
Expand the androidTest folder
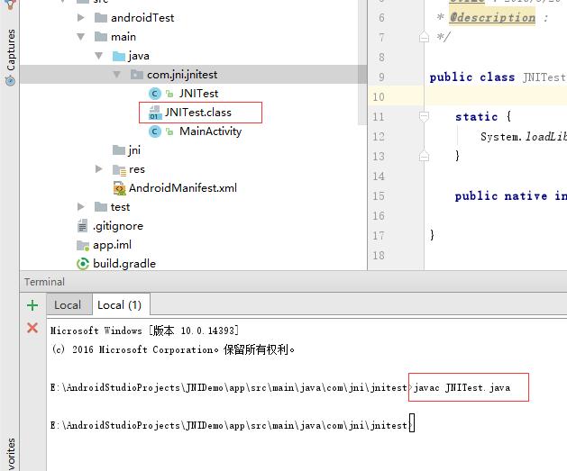(81, 17)
